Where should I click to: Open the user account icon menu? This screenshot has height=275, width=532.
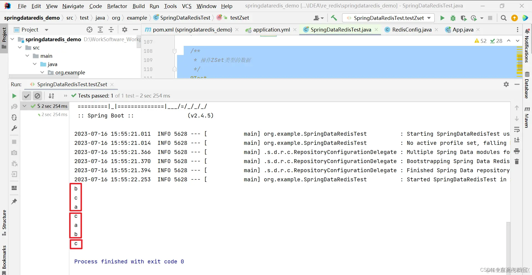pyautogui.click(x=318, y=18)
